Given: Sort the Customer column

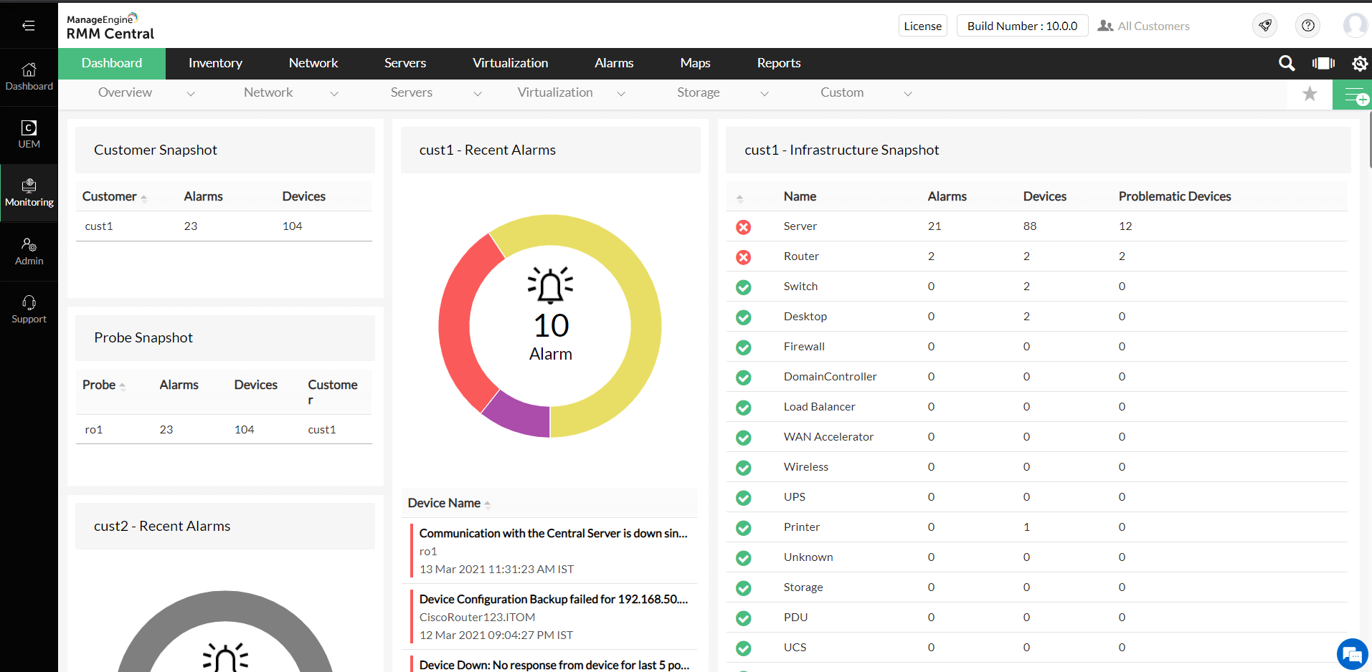Looking at the screenshot, I should [x=145, y=196].
